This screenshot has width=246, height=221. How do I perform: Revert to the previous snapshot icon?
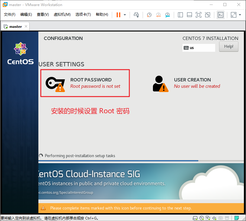pyautogui.click(x=158, y=15)
